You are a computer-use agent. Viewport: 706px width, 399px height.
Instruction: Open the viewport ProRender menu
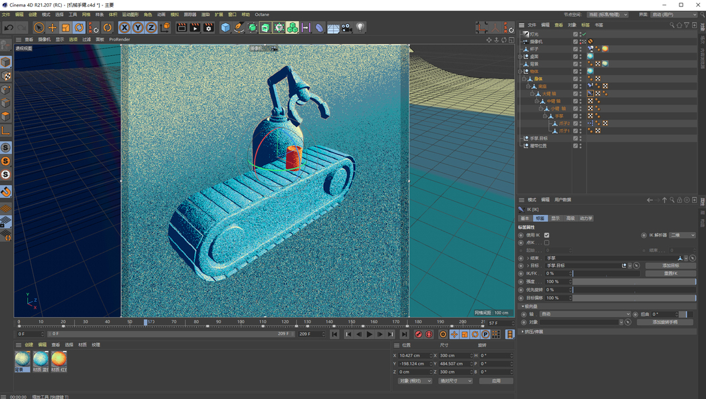click(119, 39)
